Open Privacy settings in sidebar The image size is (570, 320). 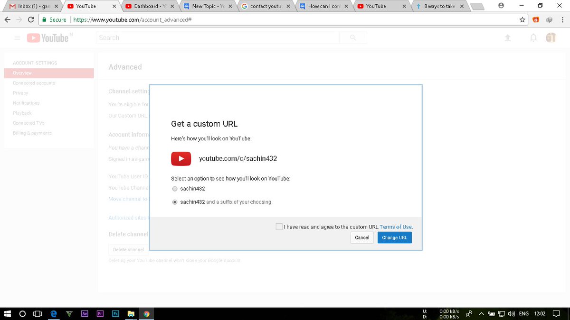(x=20, y=93)
